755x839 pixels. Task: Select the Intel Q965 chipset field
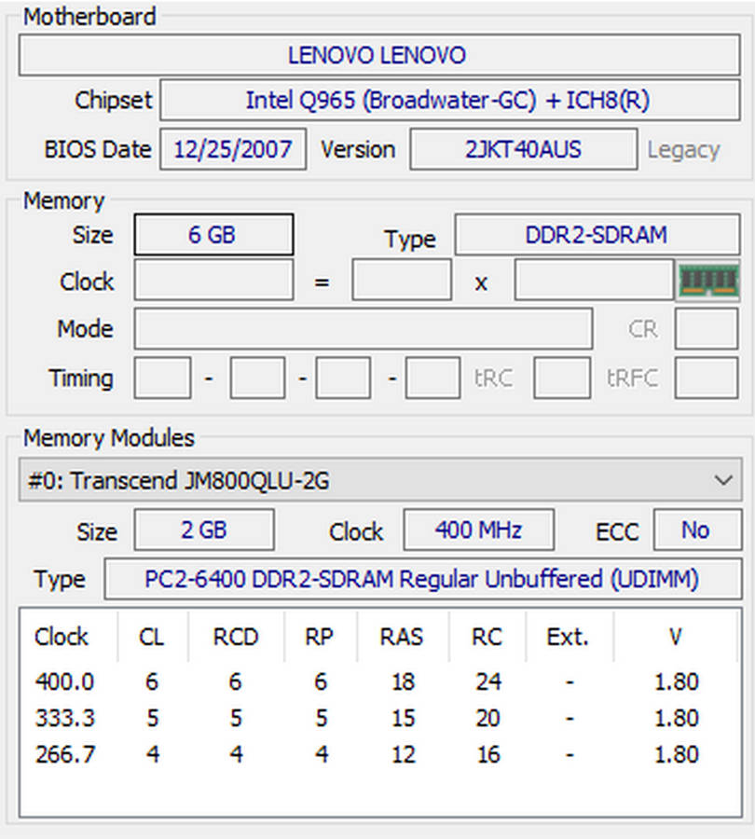coord(446,101)
